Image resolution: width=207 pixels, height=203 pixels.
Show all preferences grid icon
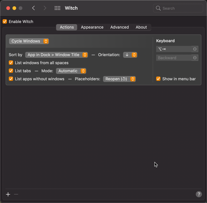click(57, 8)
